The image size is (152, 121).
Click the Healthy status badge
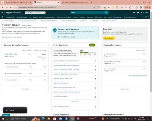92,45
